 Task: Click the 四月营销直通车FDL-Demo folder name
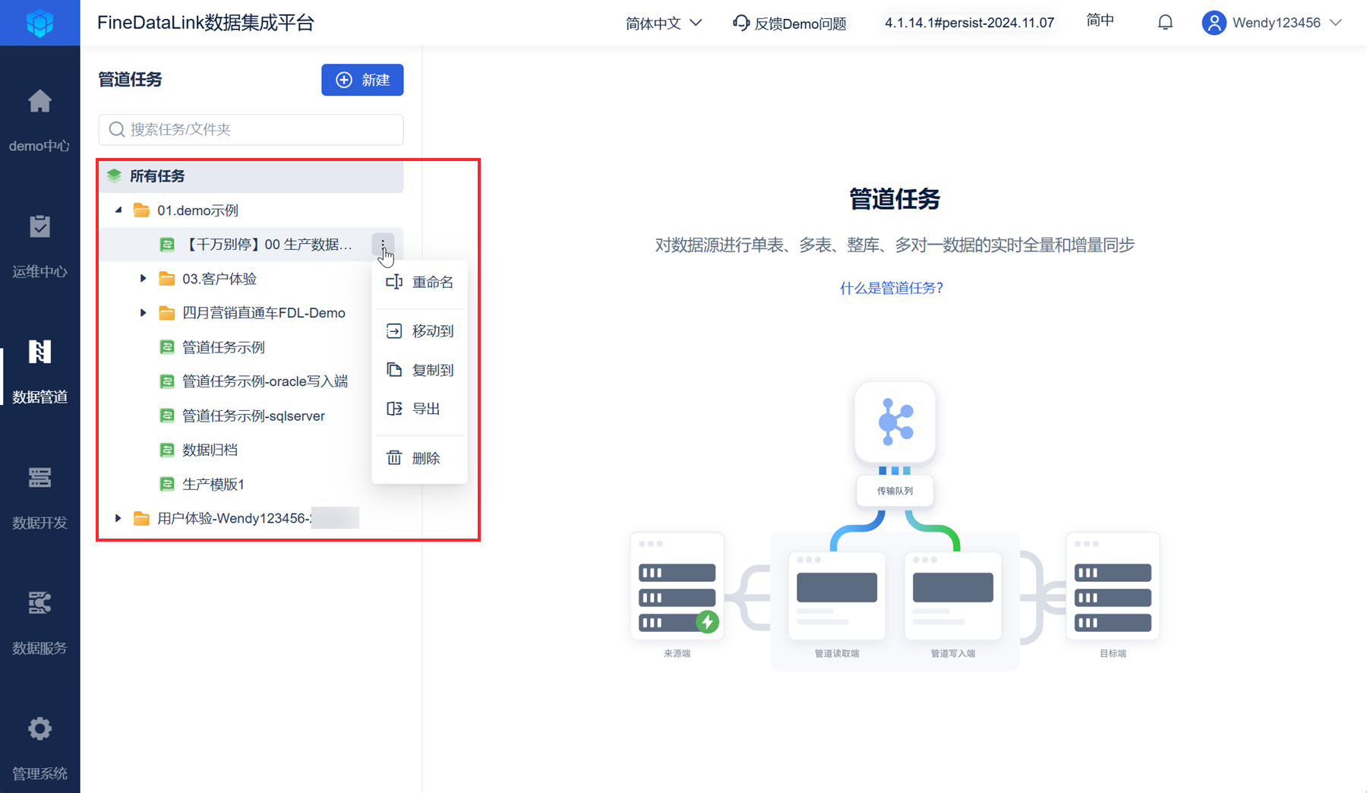pyautogui.click(x=264, y=313)
